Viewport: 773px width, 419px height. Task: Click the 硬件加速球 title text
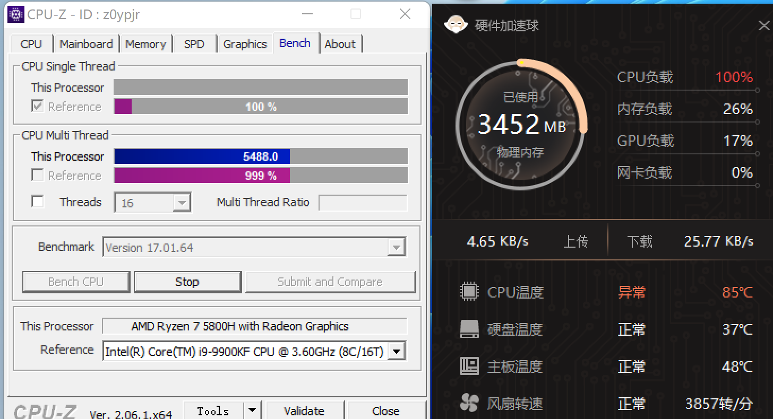click(x=507, y=25)
